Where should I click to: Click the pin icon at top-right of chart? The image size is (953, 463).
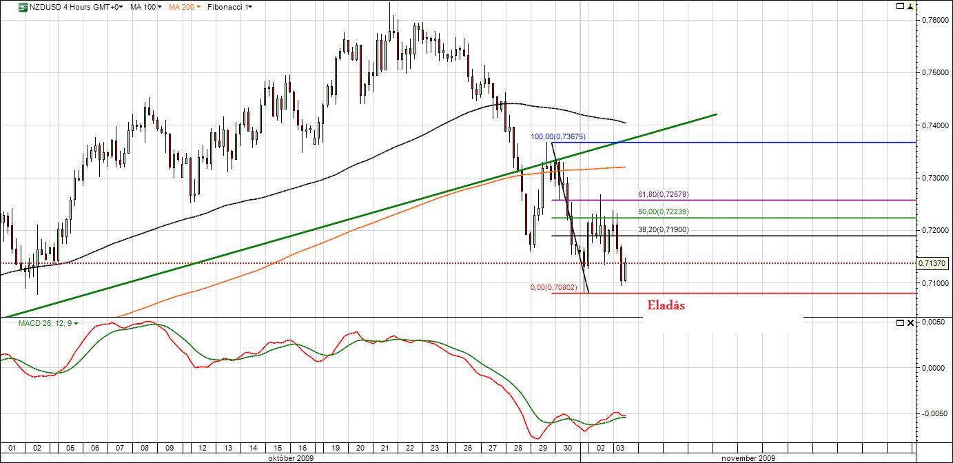click(x=910, y=6)
